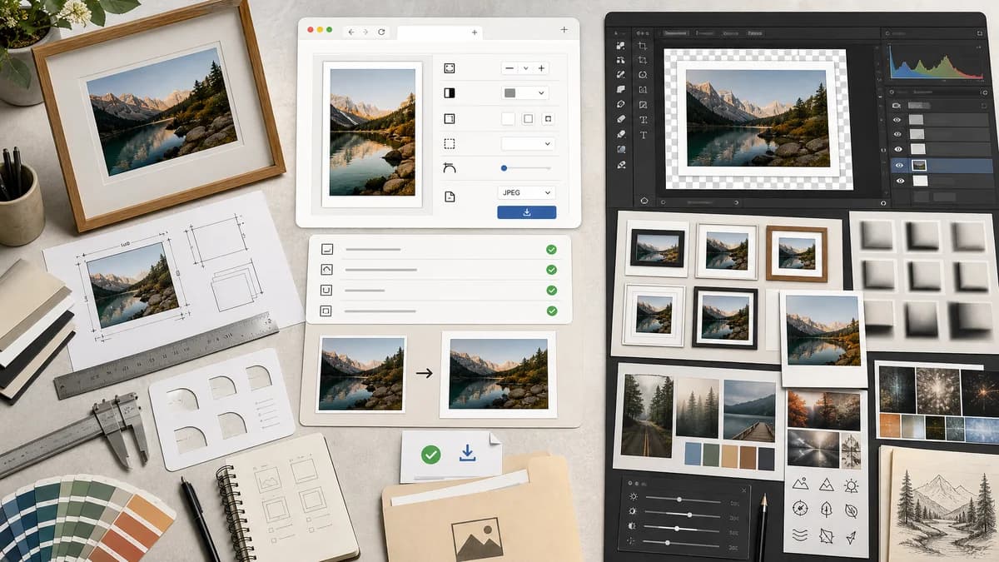Select the pentagon shape tool below the toolbar

point(644,201)
